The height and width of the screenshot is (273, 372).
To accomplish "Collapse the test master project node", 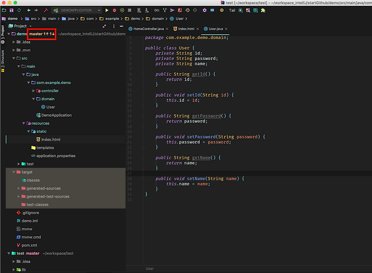I will pyautogui.click(x=9, y=253).
